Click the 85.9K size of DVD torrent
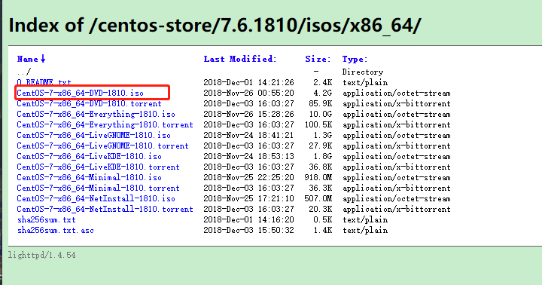The width and height of the screenshot is (542, 285). tap(321, 103)
